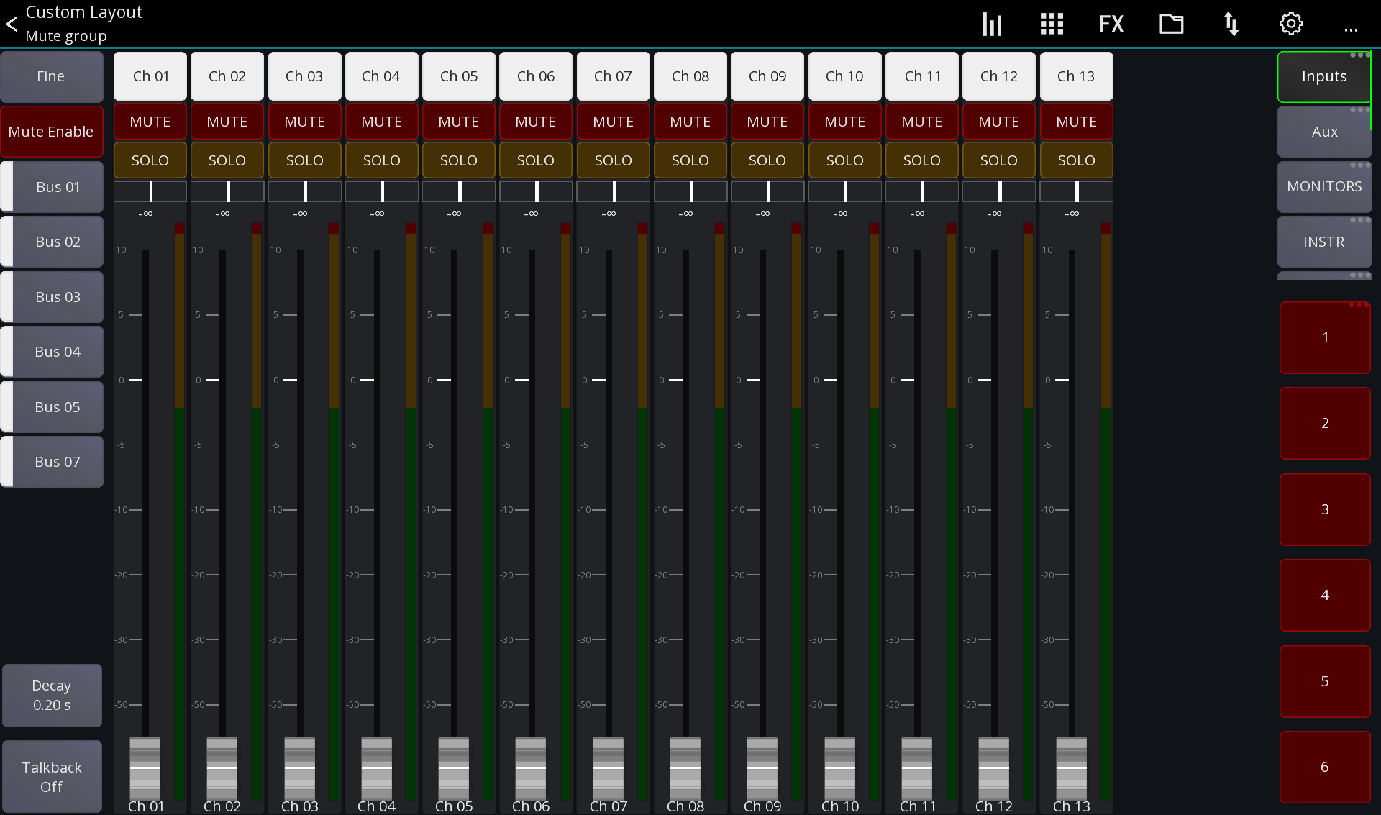The width and height of the screenshot is (1381, 815).
Task: Click the Ch 03 pan control
Action: [x=305, y=191]
